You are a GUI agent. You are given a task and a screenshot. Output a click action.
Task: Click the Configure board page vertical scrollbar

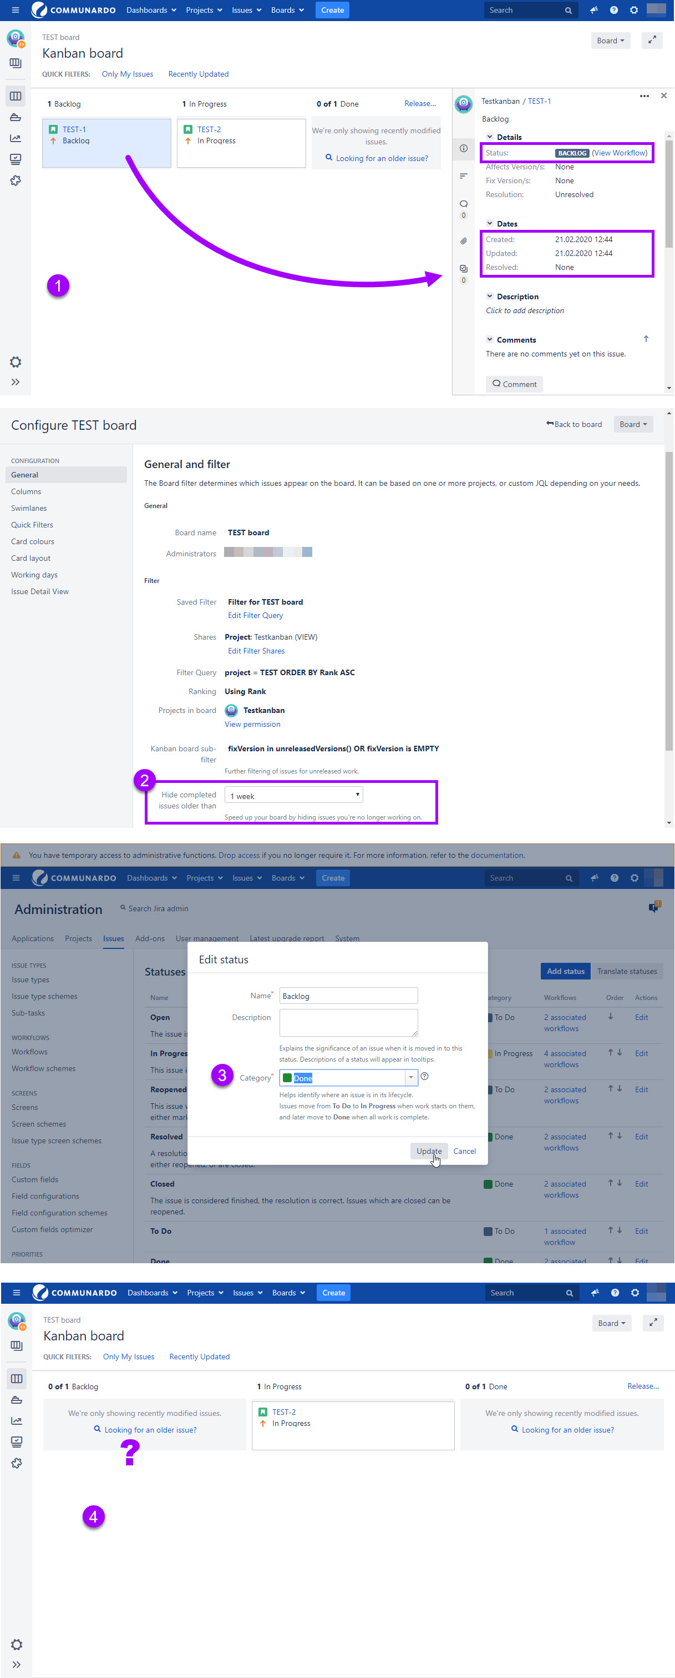pos(668,601)
